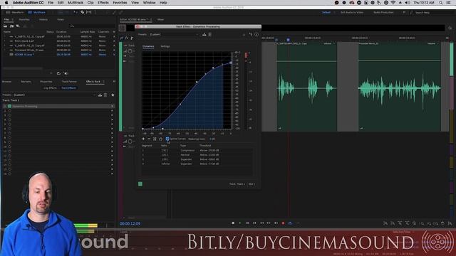Toggle power of Dynamics Processing rack slot
456x256 pixels.
click(9, 106)
